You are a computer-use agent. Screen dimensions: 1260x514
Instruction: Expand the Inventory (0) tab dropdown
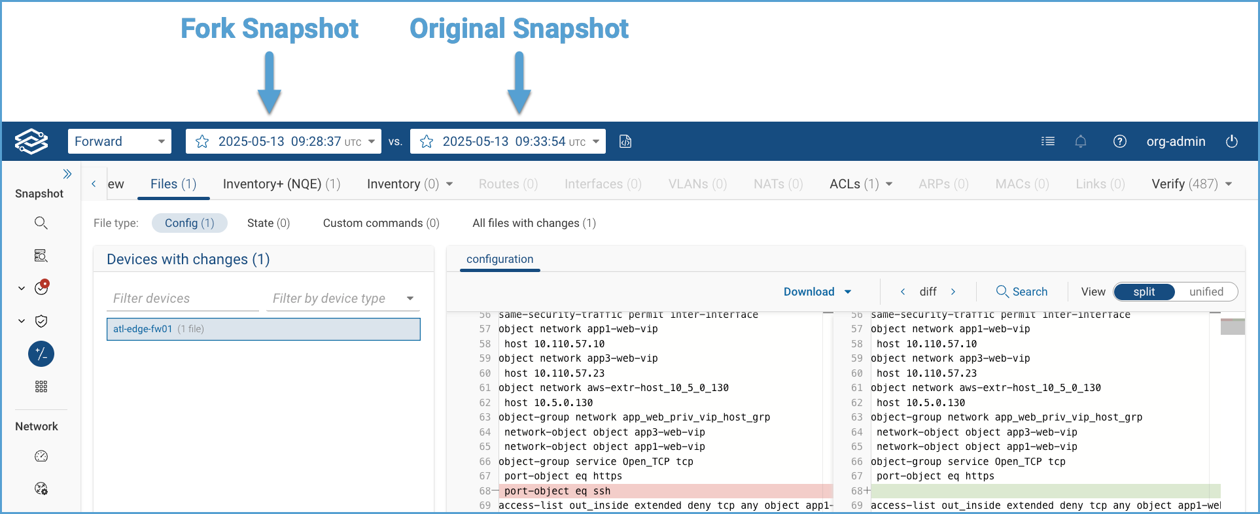(x=449, y=184)
